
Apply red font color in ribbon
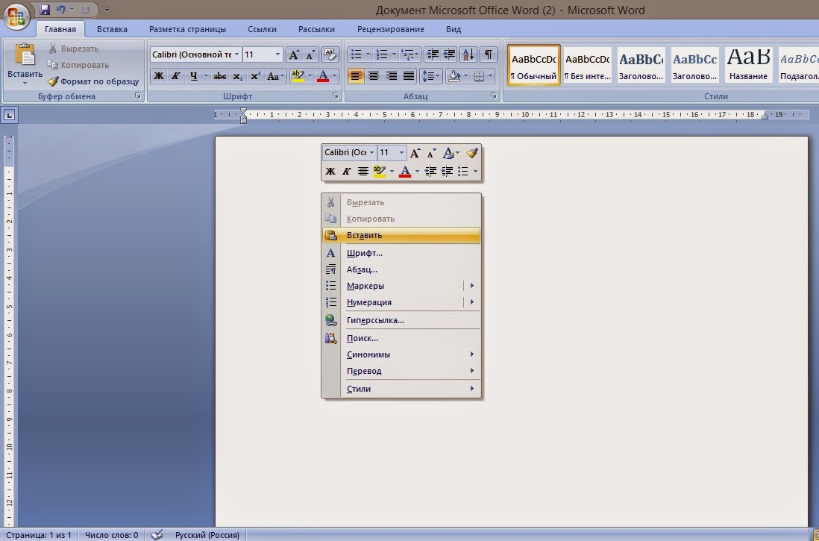[323, 76]
